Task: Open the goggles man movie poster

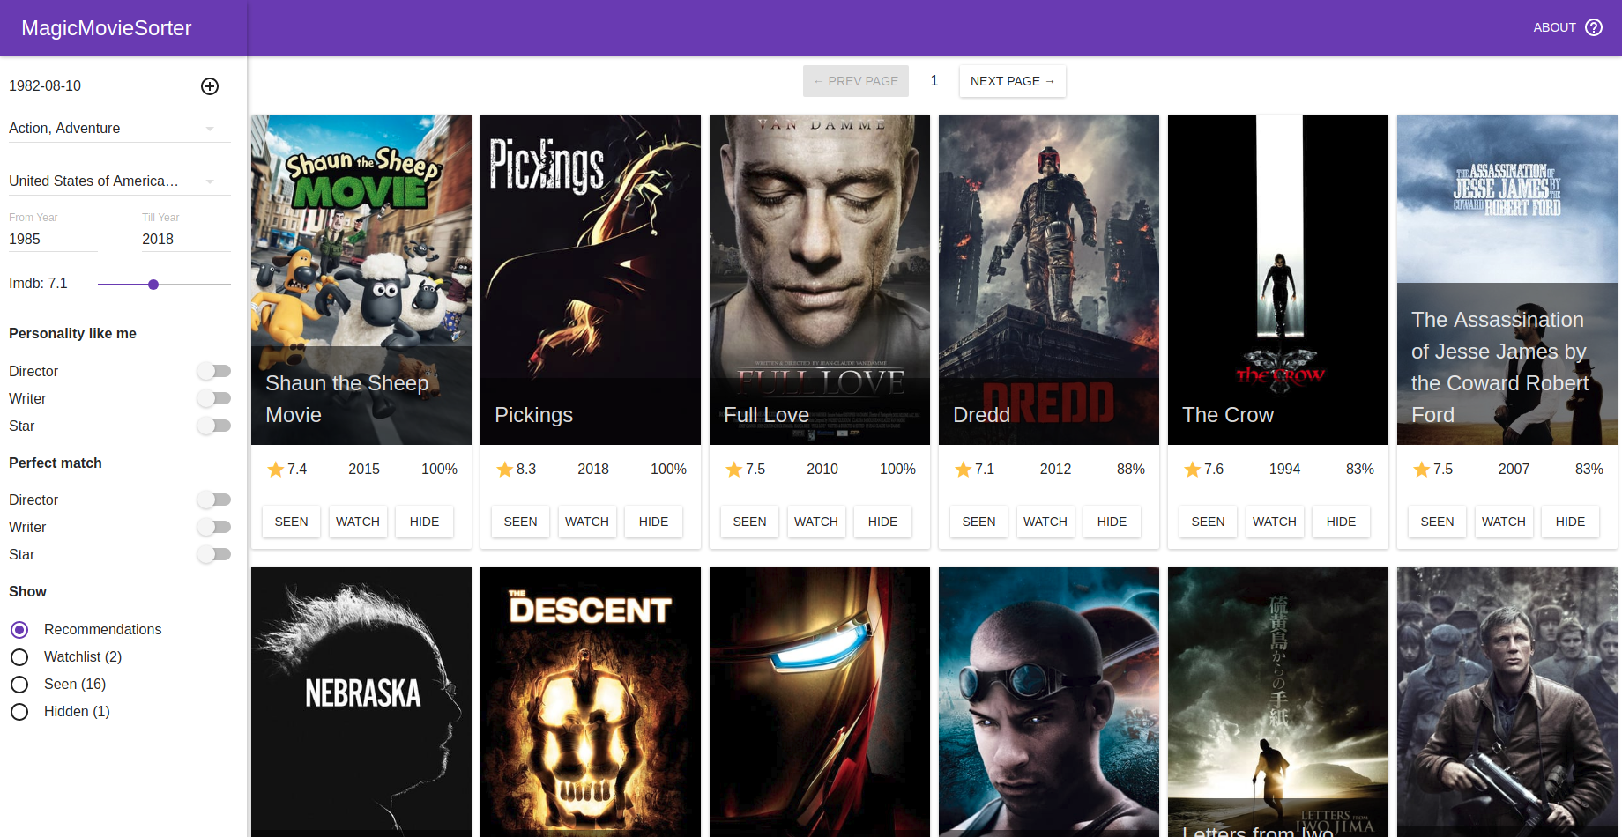Action: tap(1049, 701)
